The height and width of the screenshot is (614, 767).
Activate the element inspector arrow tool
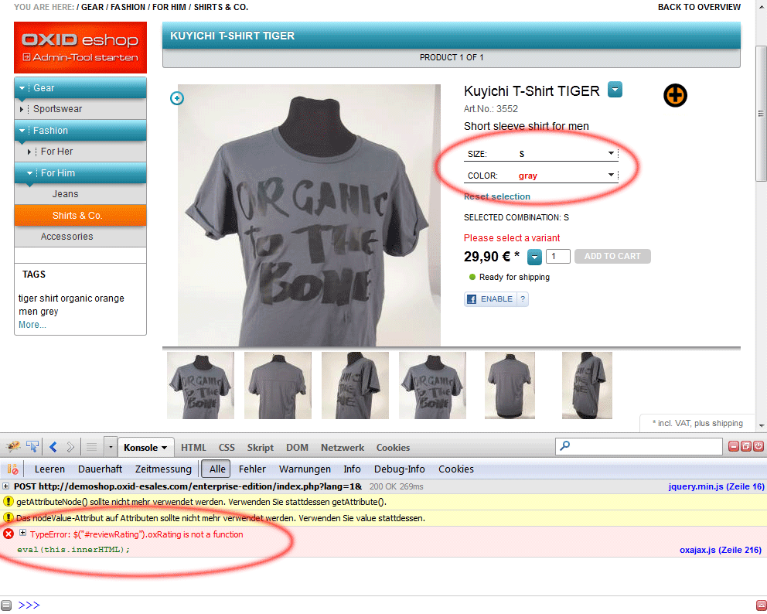tap(32, 447)
